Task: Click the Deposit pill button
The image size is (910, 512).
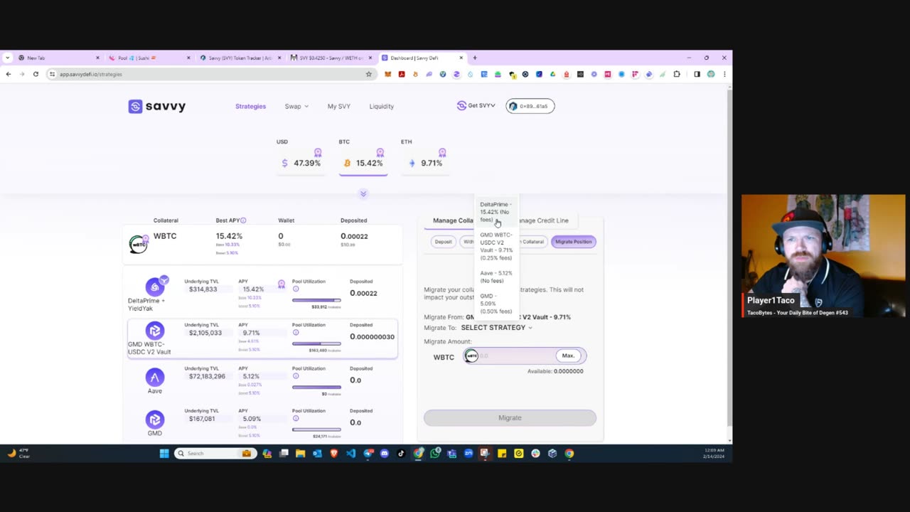Action: (x=443, y=242)
